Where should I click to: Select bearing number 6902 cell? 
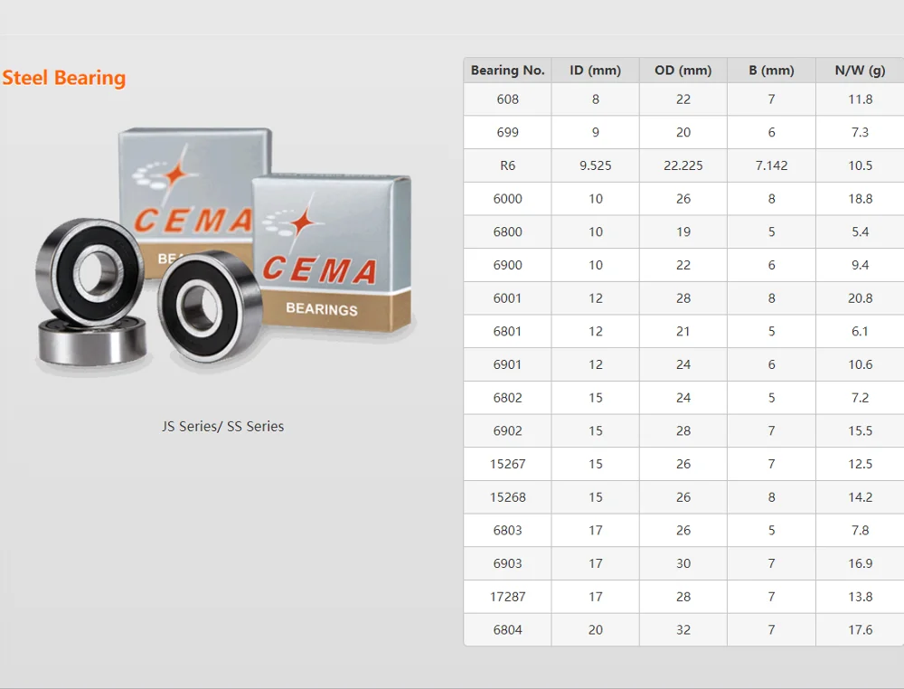(507, 430)
